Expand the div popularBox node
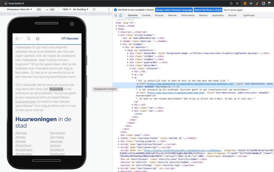This screenshot has width=274, height=172. pos(128,62)
